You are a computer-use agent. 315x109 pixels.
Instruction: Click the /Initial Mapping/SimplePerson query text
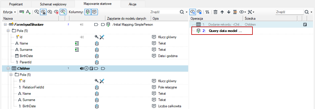[x=133, y=25]
